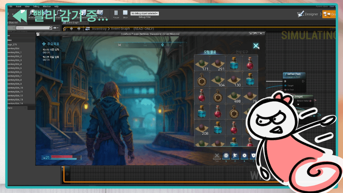
Task: Go back with the graph left arrow
Action: (x=71, y=29)
